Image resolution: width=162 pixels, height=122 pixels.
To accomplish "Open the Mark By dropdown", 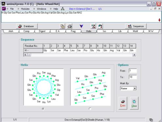I will tap(135, 88).
